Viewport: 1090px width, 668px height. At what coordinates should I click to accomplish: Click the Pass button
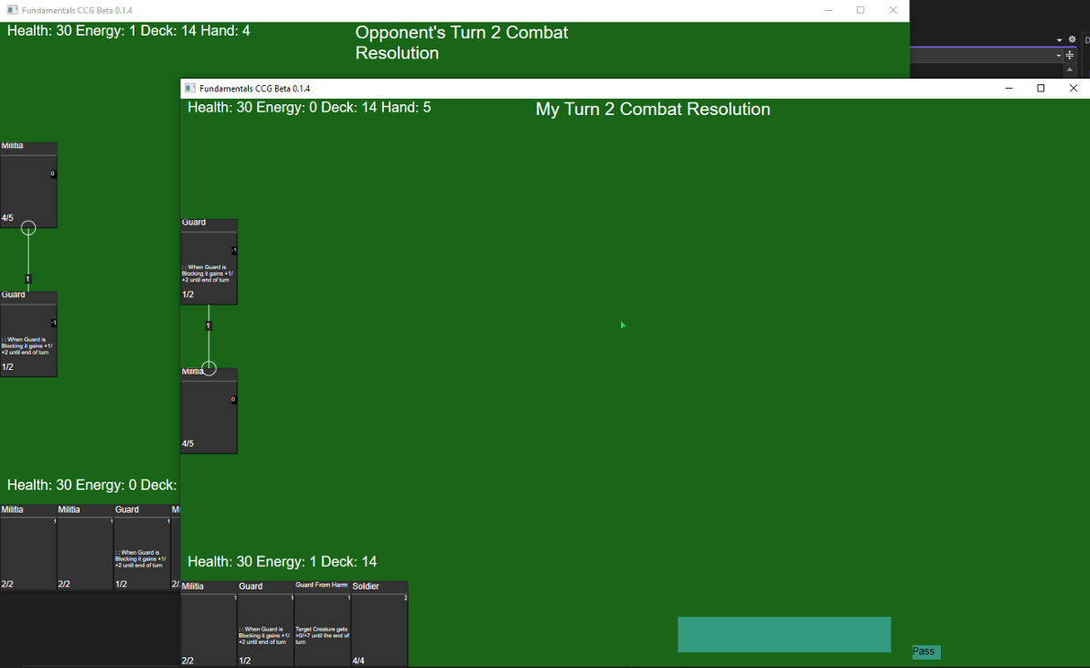click(x=925, y=652)
